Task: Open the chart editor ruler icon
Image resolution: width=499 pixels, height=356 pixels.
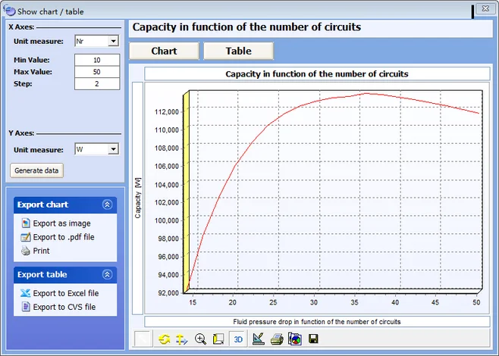Action: (257, 339)
